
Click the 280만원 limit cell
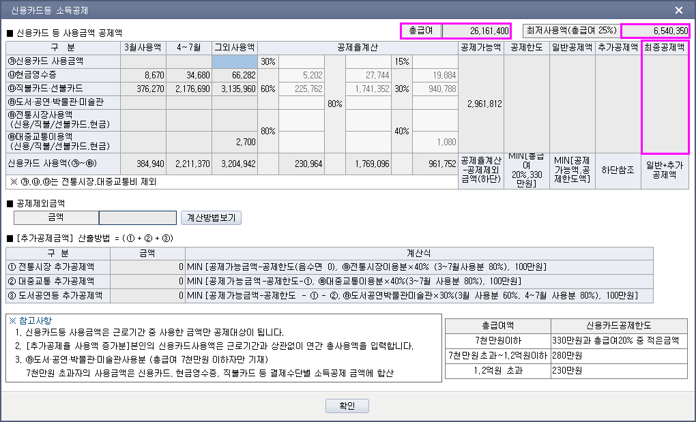pos(619,355)
